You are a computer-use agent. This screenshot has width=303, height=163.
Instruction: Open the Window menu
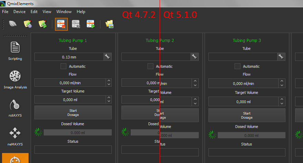(64, 12)
